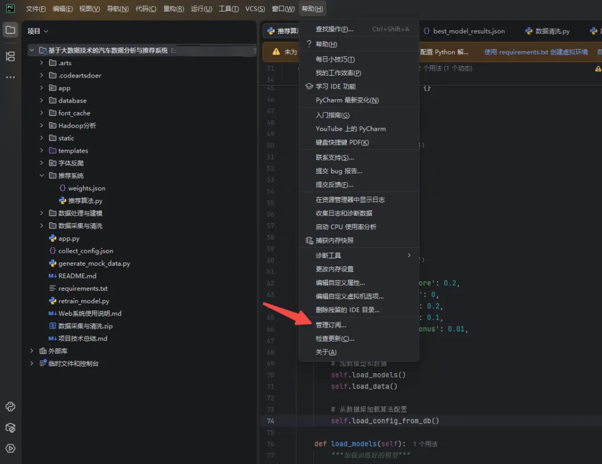Image resolution: width=602 pixels, height=464 pixels.
Task: Expand the 外部库 node chevron
Action: point(32,351)
